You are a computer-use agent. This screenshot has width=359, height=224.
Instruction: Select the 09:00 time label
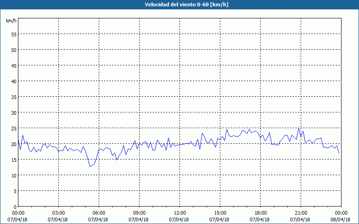pos(139,213)
